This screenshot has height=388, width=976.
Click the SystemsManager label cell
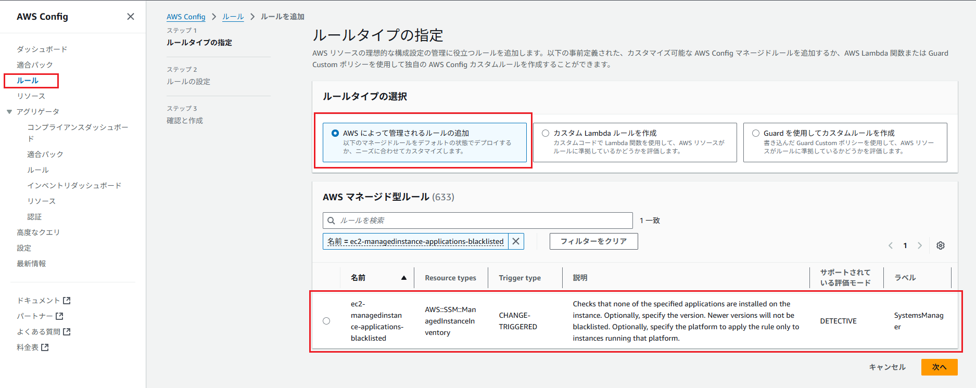(x=919, y=321)
